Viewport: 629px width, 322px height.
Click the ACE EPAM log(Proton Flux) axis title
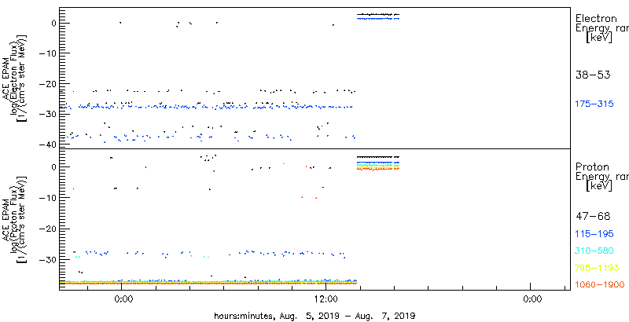coord(14,219)
